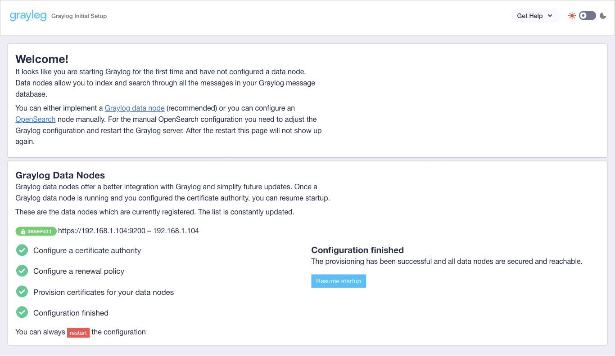Click the Resume startup button
615x356 pixels.
339,280
